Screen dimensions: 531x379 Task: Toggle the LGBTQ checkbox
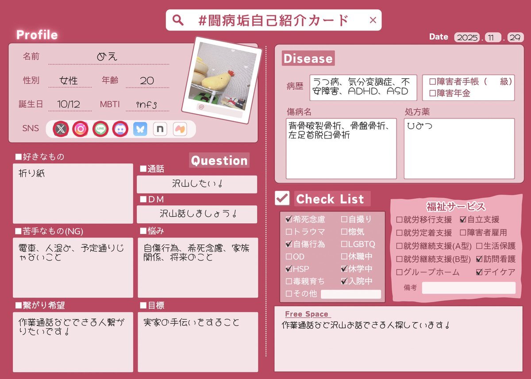344,244
